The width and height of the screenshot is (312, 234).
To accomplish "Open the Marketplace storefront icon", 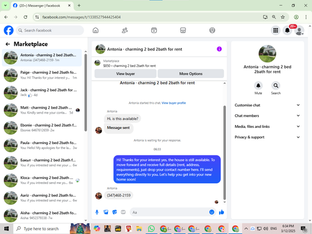I will pyautogui.click(x=183, y=31).
